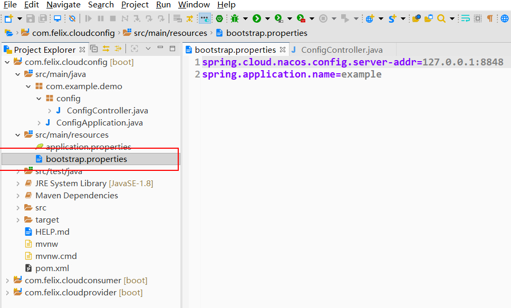Collapse the com.felix.cloudconfig project node
Screen dimensions: 511x308
(7, 62)
